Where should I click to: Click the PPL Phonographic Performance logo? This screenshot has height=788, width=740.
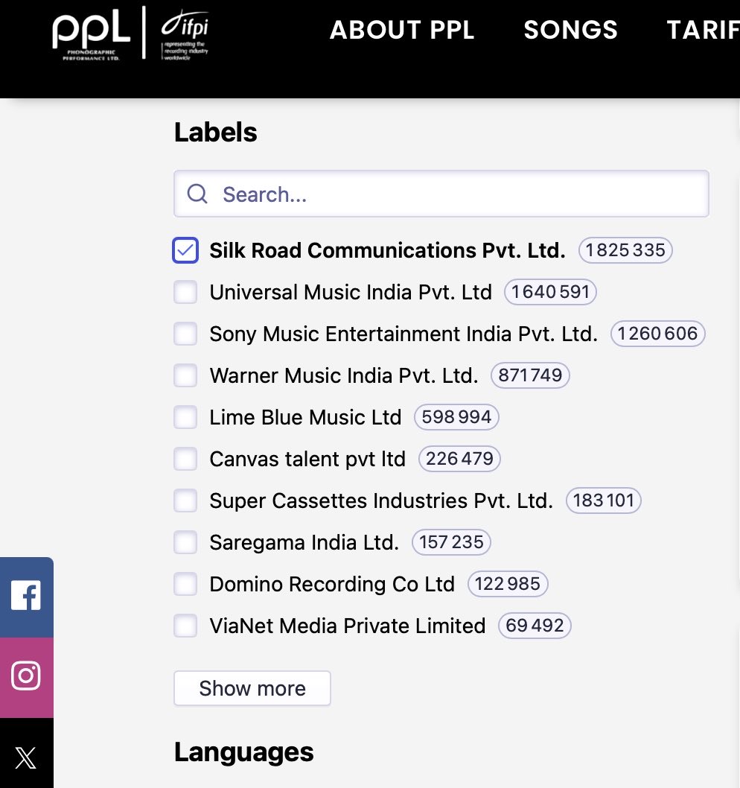point(91,35)
